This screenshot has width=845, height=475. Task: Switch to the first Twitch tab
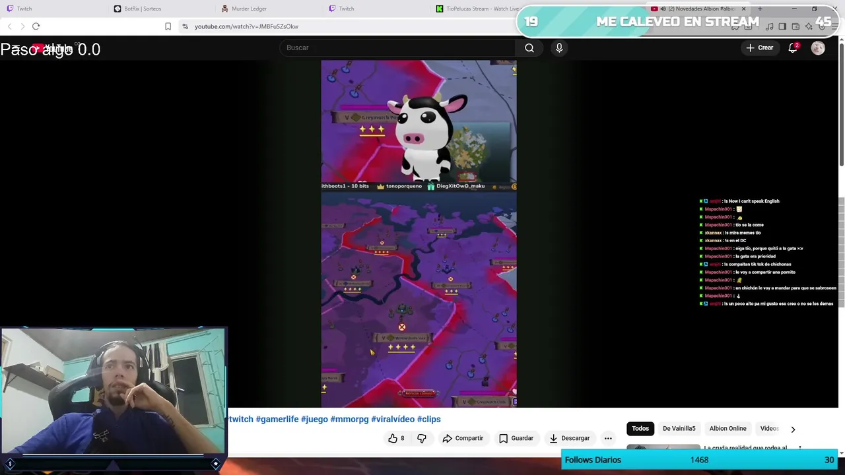pyautogui.click(x=53, y=9)
